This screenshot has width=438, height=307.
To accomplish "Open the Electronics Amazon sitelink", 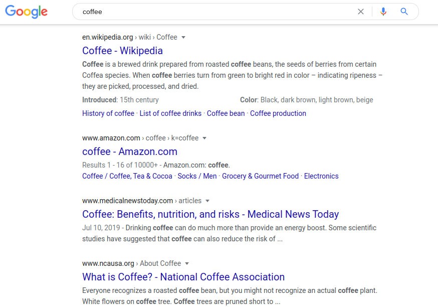I will (x=321, y=176).
